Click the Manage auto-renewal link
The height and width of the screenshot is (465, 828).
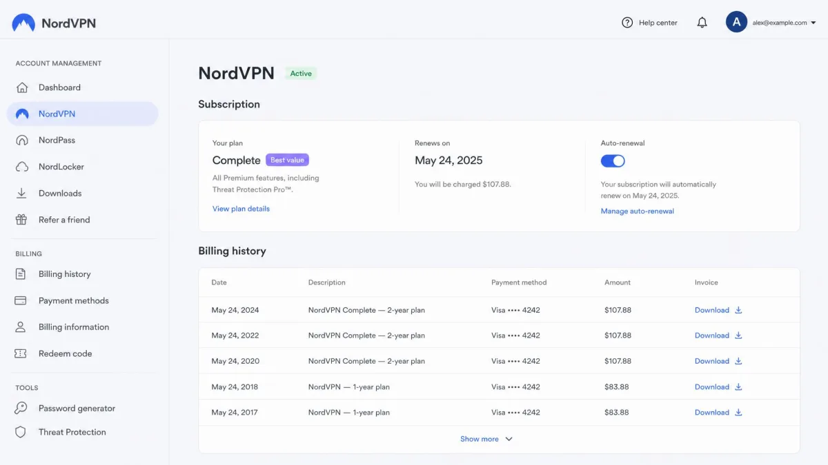click(638, 211)
